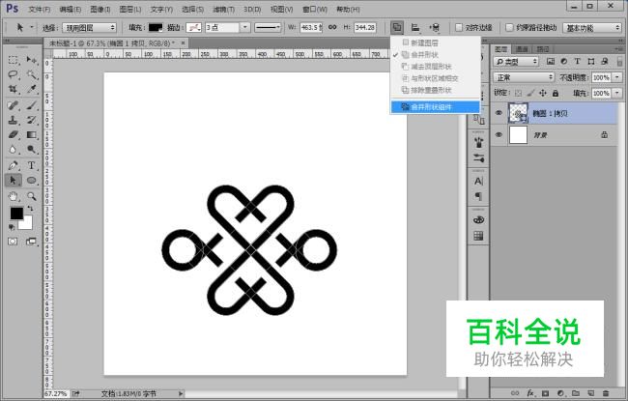Toggle layer filtering switch
628x401 pixels.
(x=619, y=61)
